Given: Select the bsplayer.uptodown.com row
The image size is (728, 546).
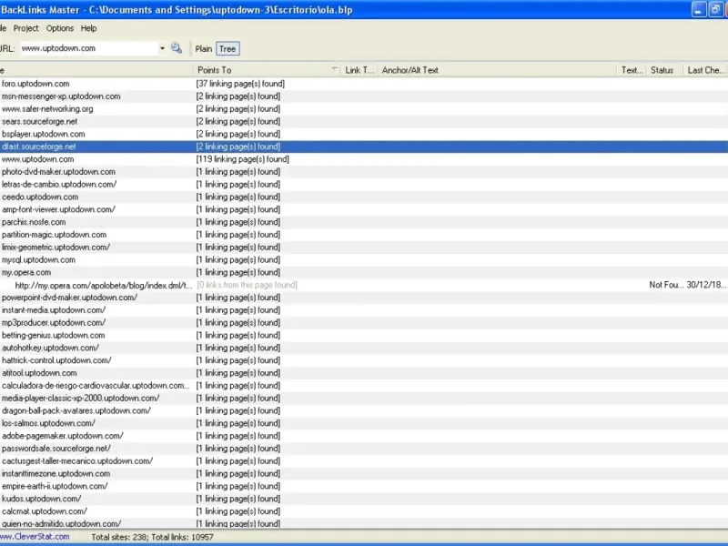Looking at the screenshot, I should [x=364, y=134].
